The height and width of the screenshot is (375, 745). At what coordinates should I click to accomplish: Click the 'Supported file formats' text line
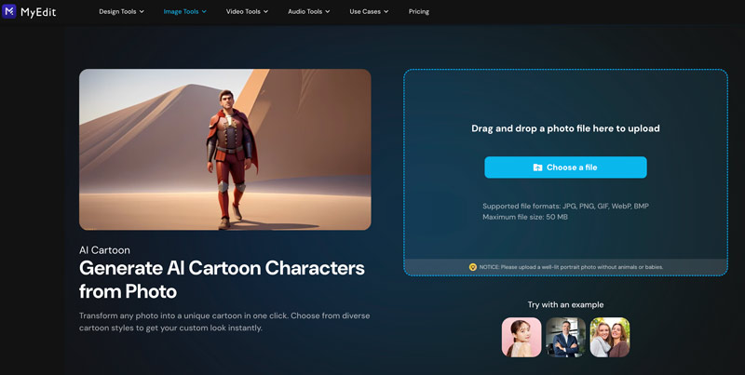point(565,206)
